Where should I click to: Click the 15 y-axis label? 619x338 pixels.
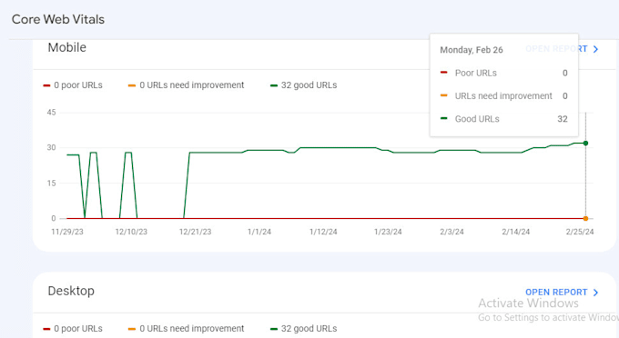pos(51,184)
